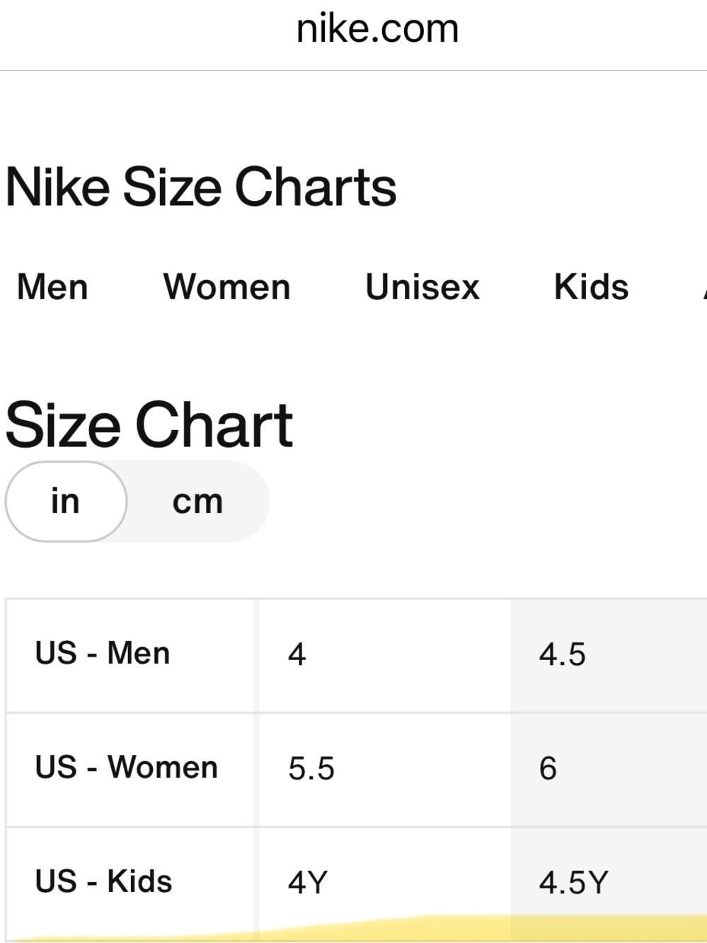This screenshot has width=707, height=943.
Task: Click the Size Chart heading
Action: click(x=149, y=424)
